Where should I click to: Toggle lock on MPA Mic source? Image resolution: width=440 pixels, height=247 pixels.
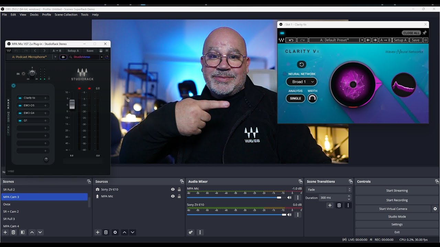pos(179,196)
